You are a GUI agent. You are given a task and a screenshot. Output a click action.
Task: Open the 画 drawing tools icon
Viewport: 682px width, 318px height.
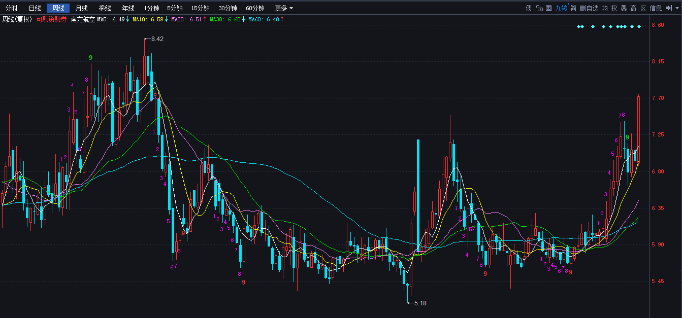[x=548, y=8]
